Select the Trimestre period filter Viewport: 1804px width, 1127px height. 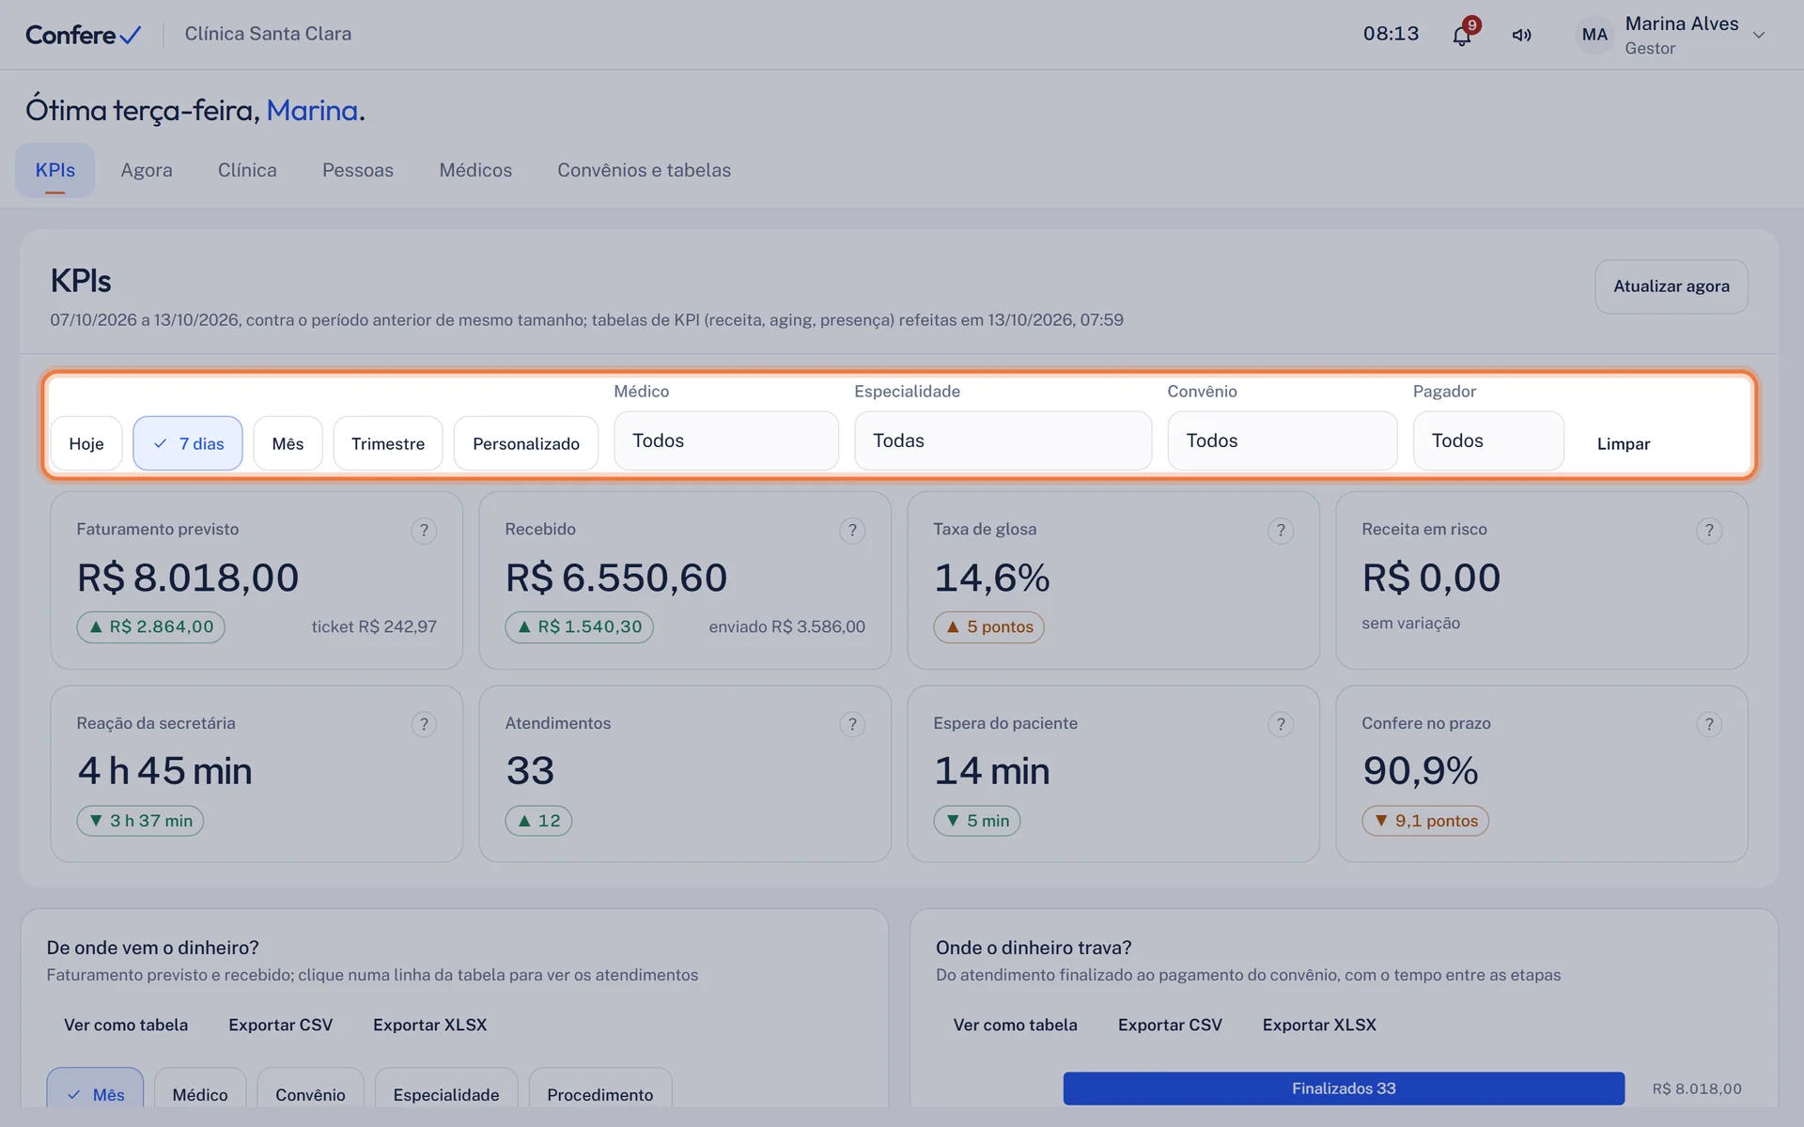pyautogui.click(x=388, y=443)
